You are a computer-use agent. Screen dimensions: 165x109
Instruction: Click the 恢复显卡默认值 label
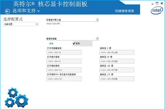click(x=53, y=20)
